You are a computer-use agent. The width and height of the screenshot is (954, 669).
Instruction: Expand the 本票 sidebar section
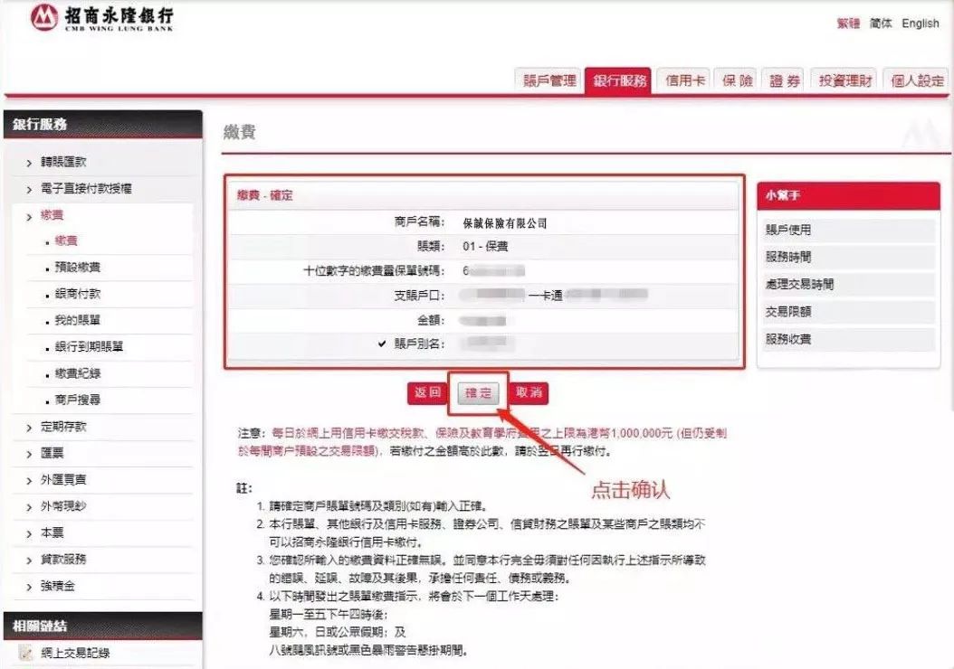pos(52,532)
